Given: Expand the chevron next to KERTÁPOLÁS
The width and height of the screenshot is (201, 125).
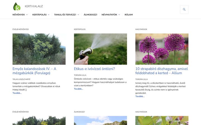Looking at the screenshot, I should [49, 15].
